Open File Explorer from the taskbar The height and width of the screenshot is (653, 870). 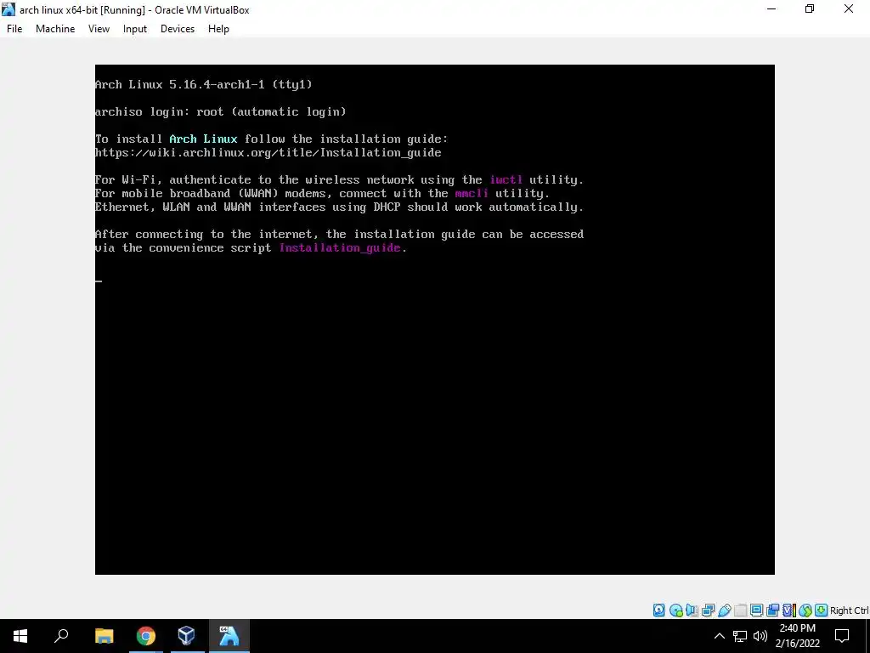pos(104,636)
